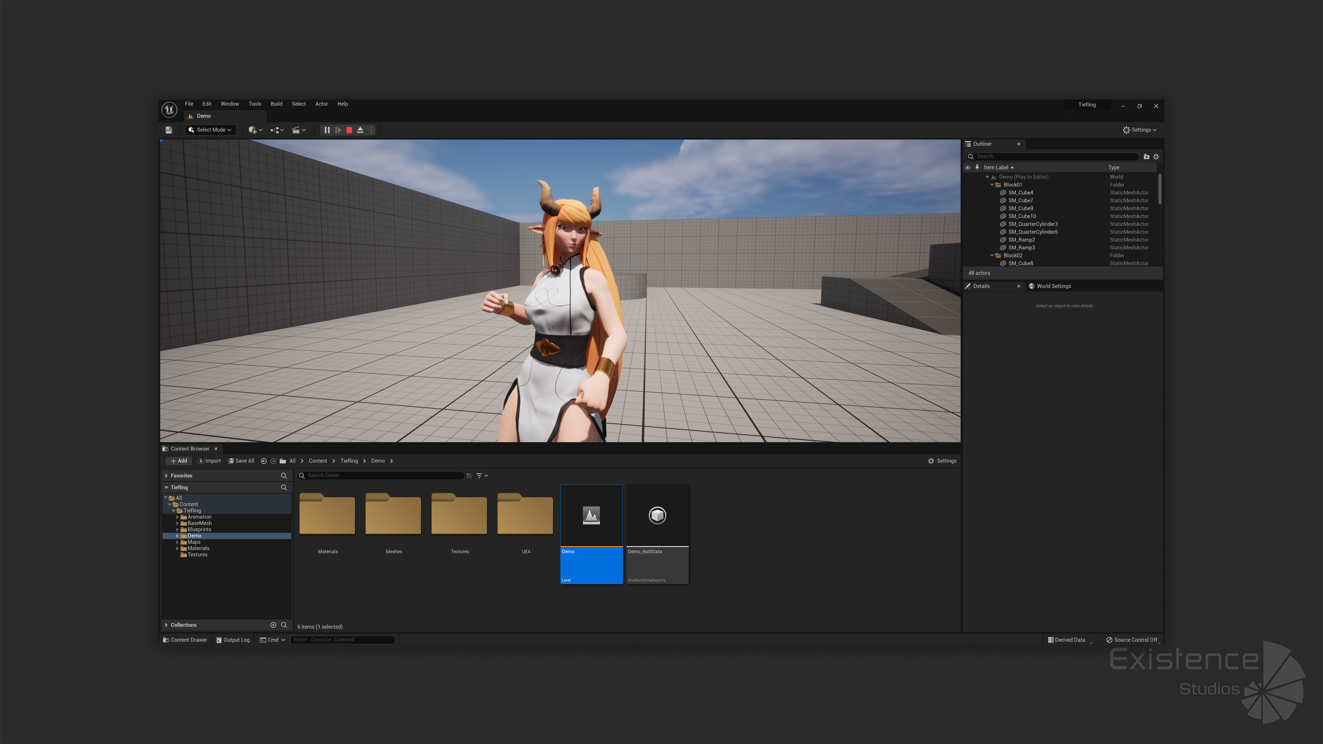
Task: Sort Outliner by Type column
Action: click(x=1114, y=167)
